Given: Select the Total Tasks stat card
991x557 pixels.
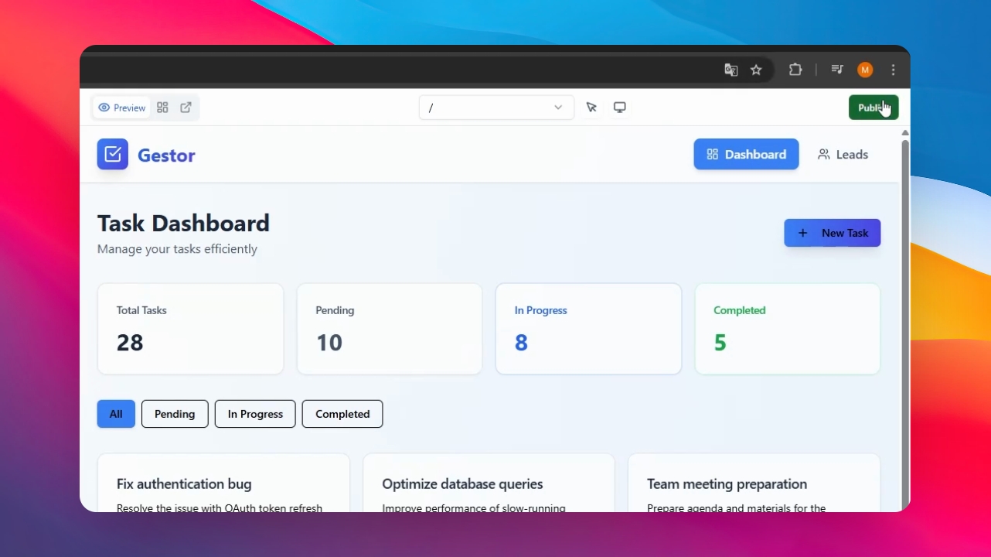Looking at the screenshot, I should coord(190,329).
